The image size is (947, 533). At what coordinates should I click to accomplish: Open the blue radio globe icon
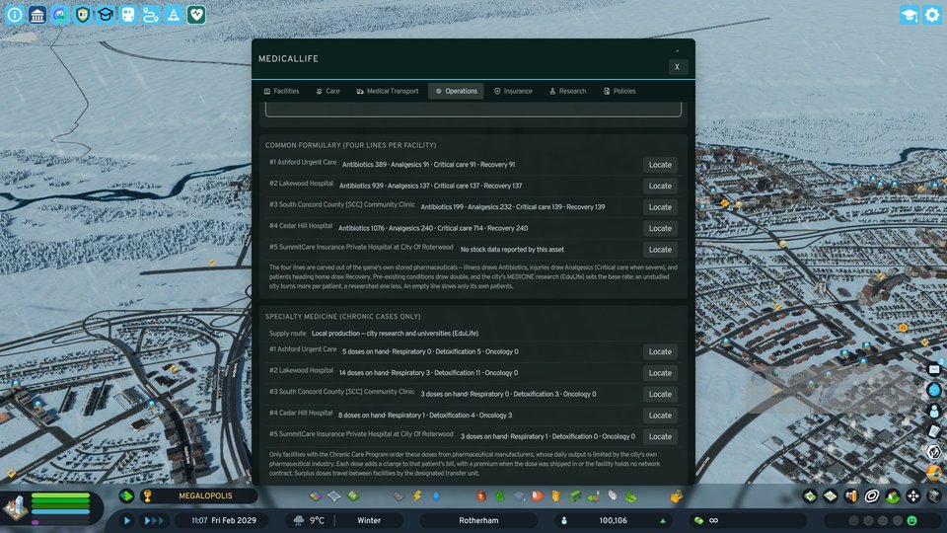coord(934,390)
